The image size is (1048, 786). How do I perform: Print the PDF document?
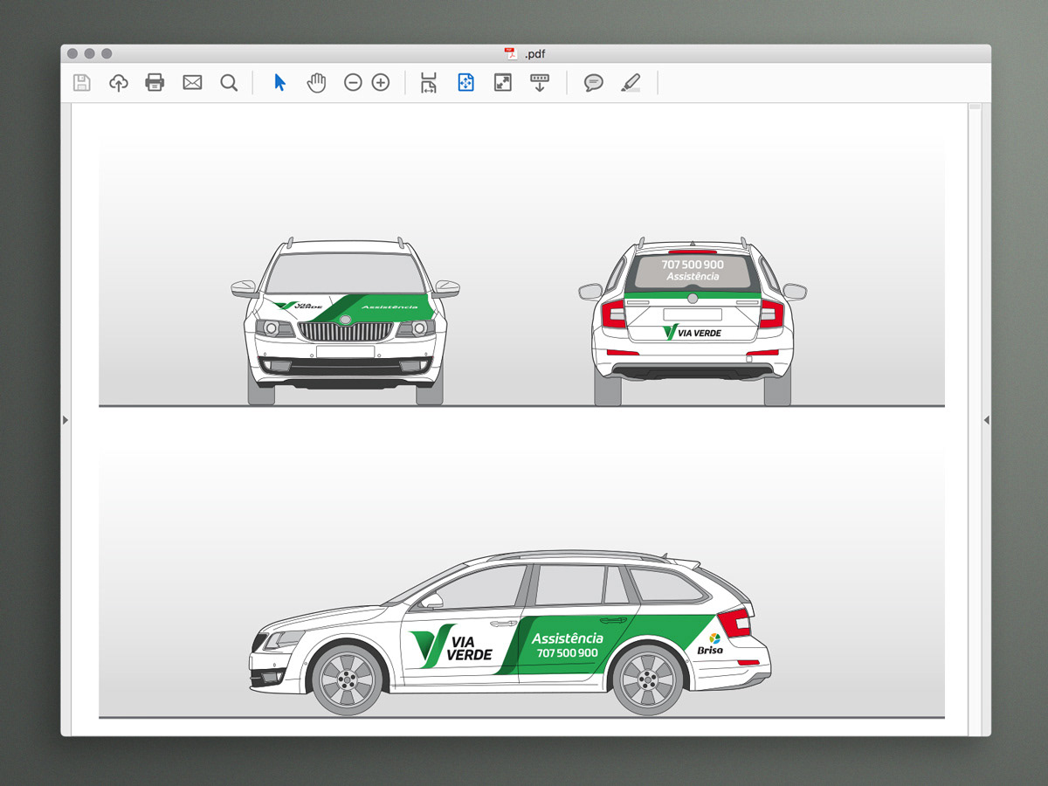(x=155, y=83)
